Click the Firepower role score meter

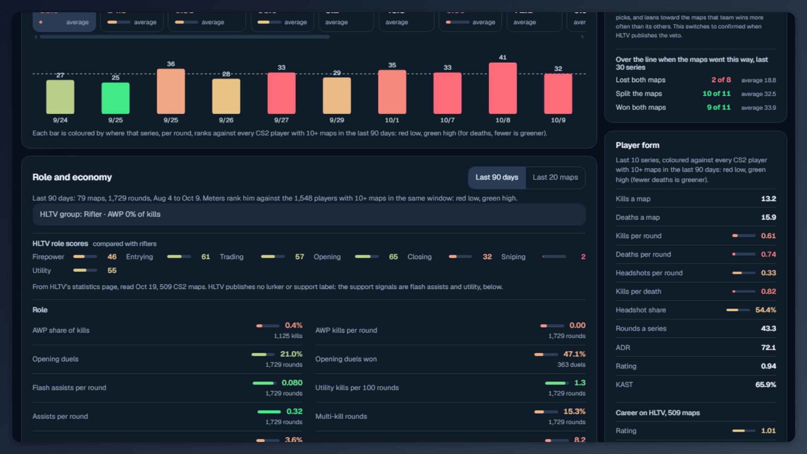(x=85, y=257)
